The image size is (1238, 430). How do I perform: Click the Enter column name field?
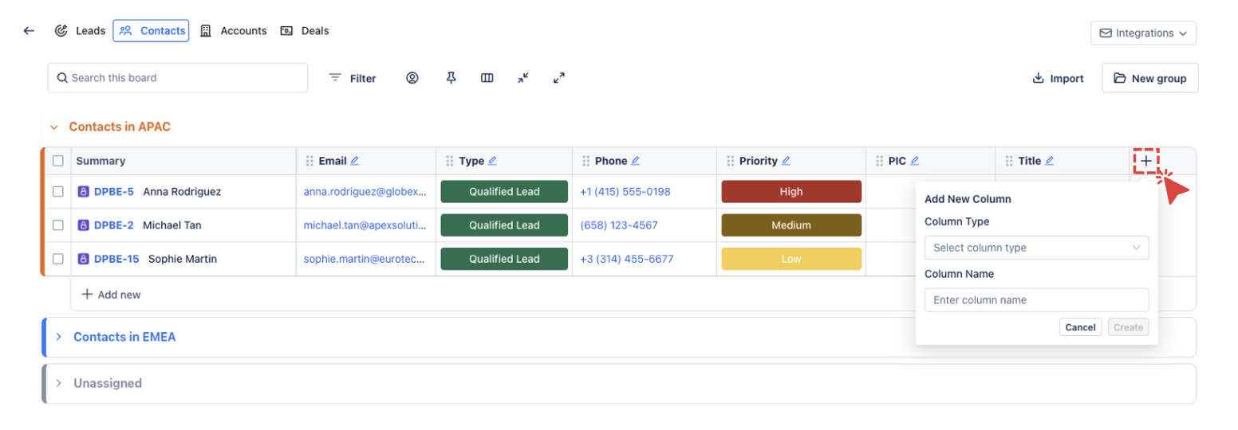(1036, 300)
